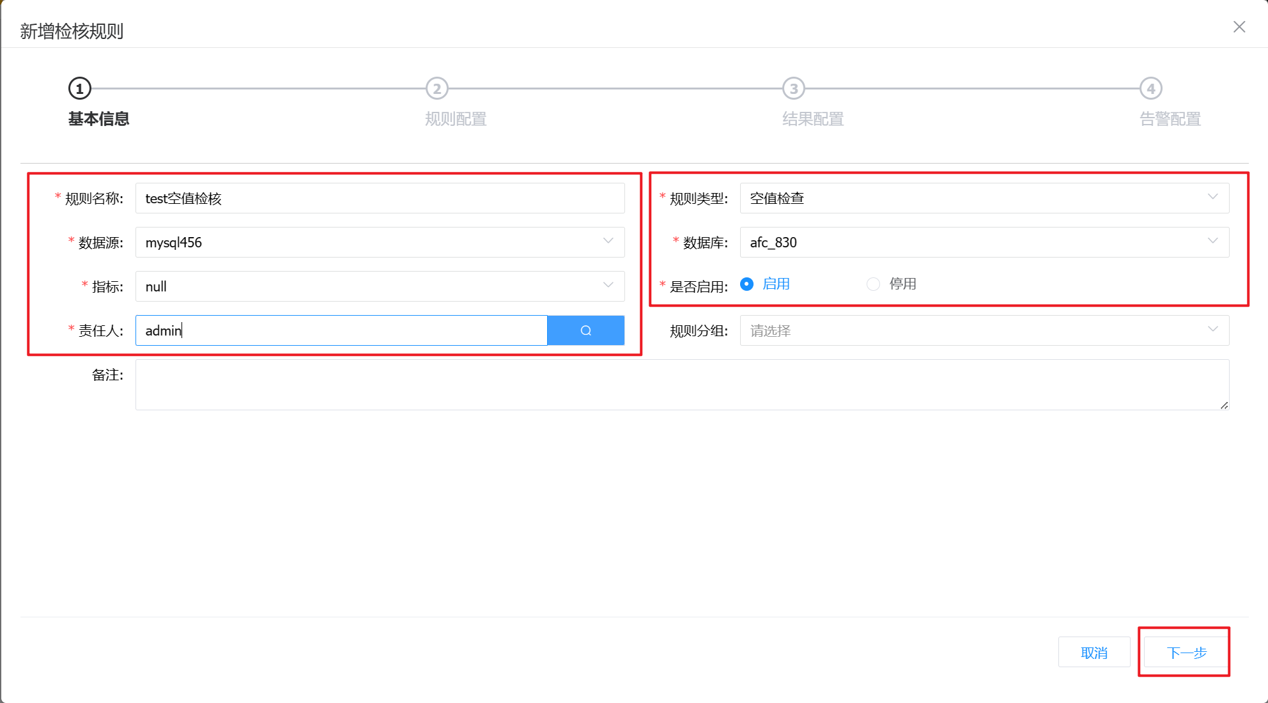Switch to the 规则配置 step label
Viewport: 1268px width, 703px height.
pyautogui.click(x=456, y=119)
